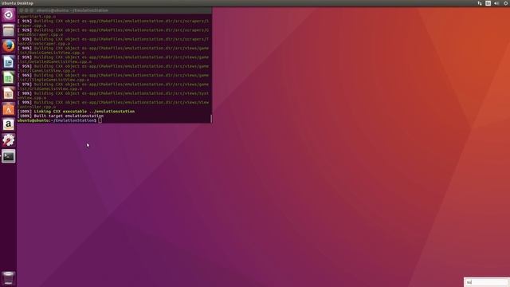Open Ubuntu Software center
Viewport: 510px width, 287px height.
point(9,109)
